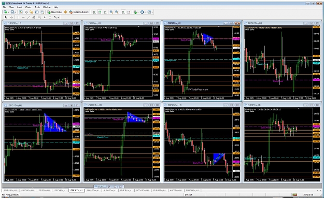
Task: Switch to the NZDUSDm,H1 bottom tab
Action: point(143,190)
